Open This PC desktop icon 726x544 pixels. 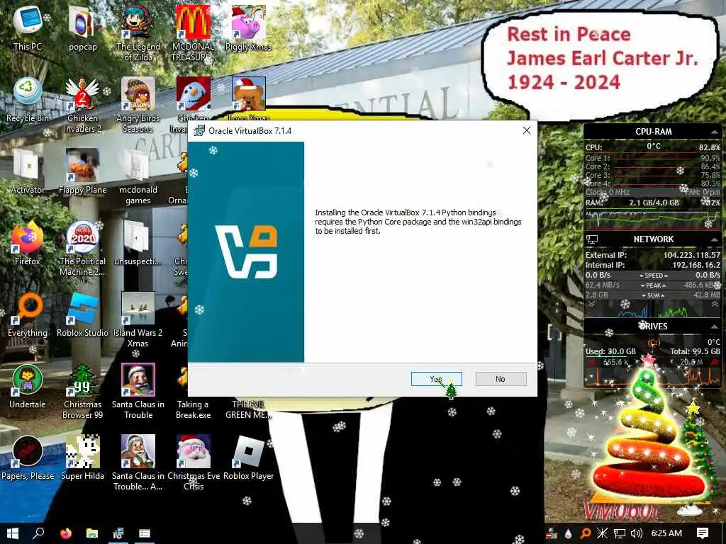28,28
